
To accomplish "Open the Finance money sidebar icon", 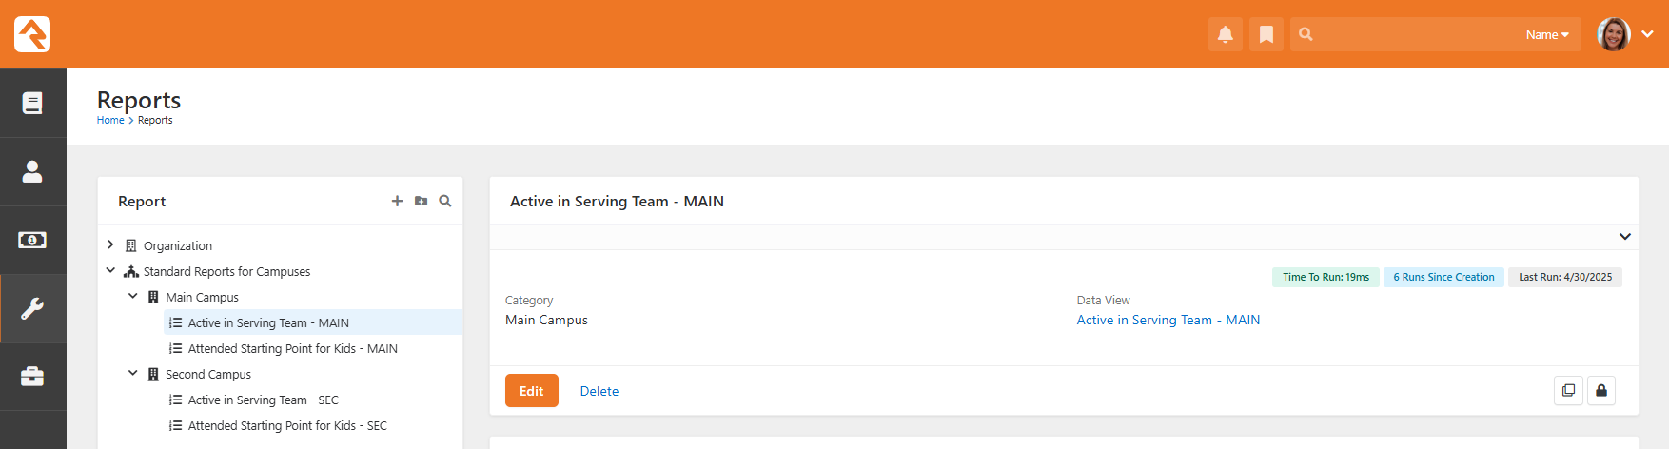I will point(32,240).
